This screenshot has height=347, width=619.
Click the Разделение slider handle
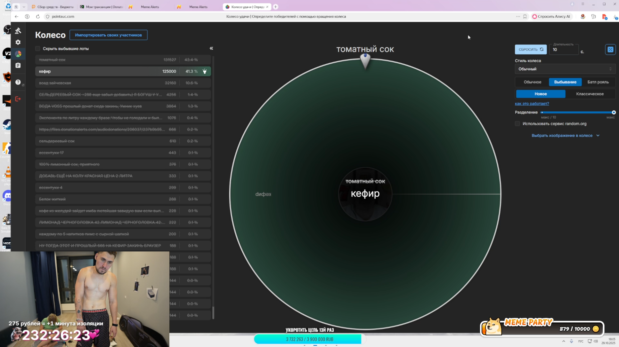point(614,113)
